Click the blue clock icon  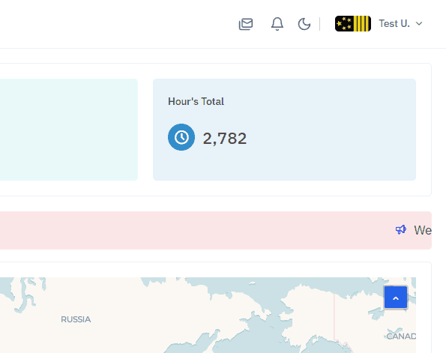click(181, 137)
